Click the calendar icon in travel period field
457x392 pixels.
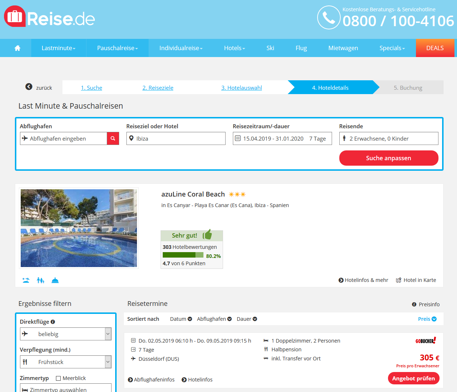tap(238, 138)
